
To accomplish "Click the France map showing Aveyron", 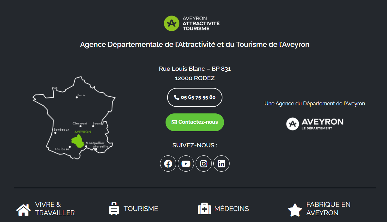I will 74,118.
